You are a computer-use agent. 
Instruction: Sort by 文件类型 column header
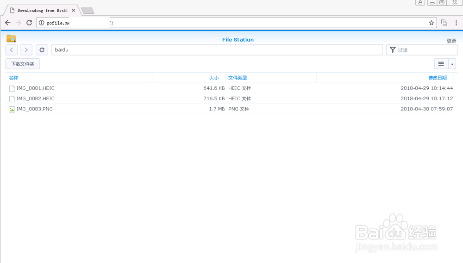pos(238,78)
